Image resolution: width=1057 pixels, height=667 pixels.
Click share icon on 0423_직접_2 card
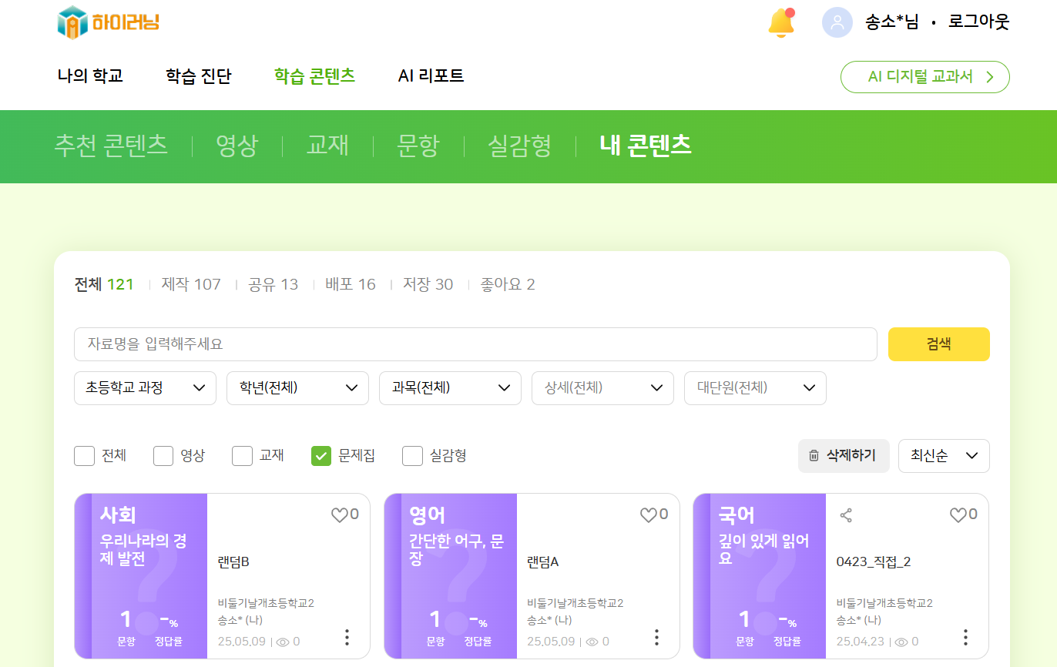(846, 515)
